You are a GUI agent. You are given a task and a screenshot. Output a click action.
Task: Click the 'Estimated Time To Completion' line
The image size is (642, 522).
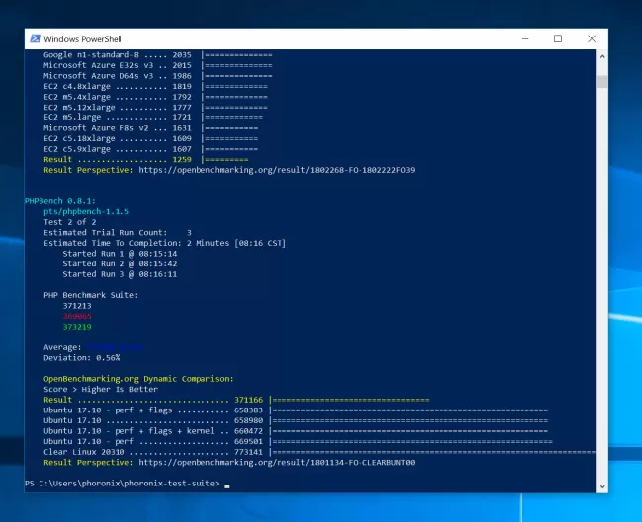point(165,243)
